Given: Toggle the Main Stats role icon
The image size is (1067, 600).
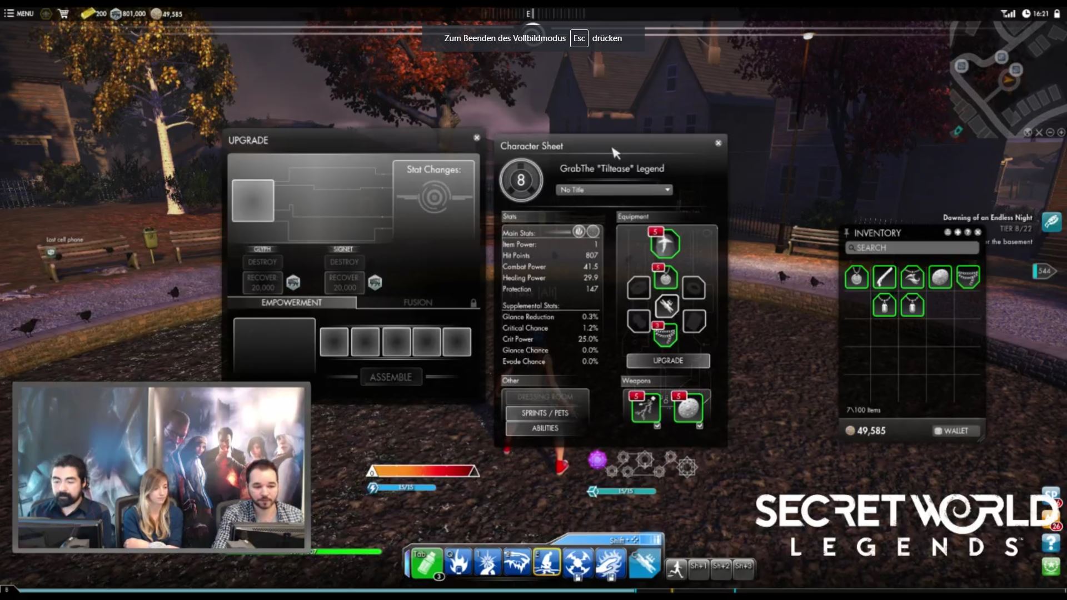Looking at the screenshot, I should click(x=579, y=232).
